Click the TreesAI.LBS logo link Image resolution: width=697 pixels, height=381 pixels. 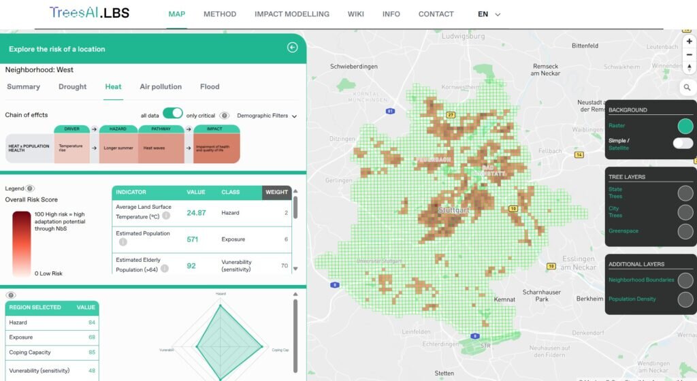89,13
